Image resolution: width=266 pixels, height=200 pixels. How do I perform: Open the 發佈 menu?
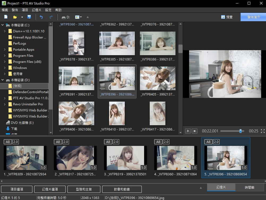15,10
